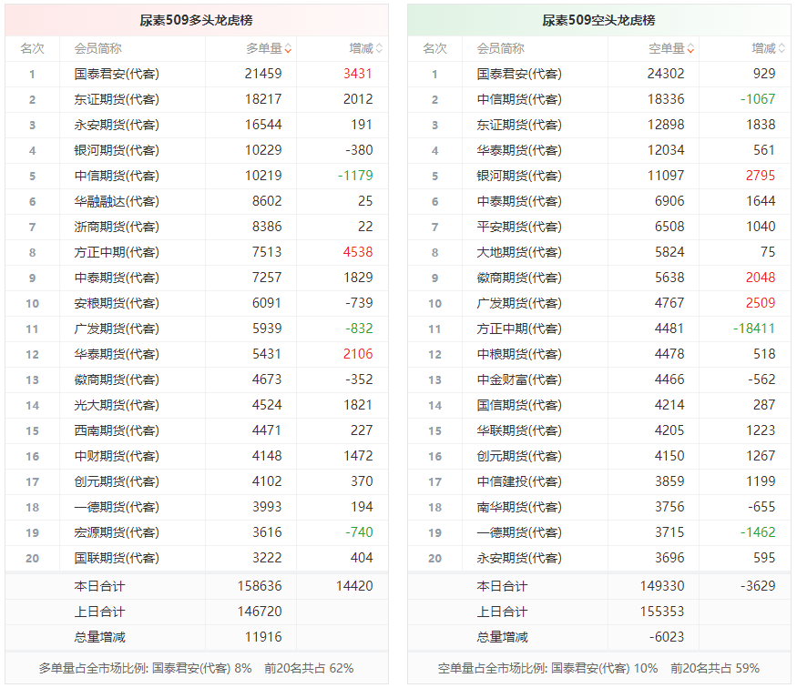797x688 pixels.
Task: Click green change value -18411
Action: coord(754,329)
